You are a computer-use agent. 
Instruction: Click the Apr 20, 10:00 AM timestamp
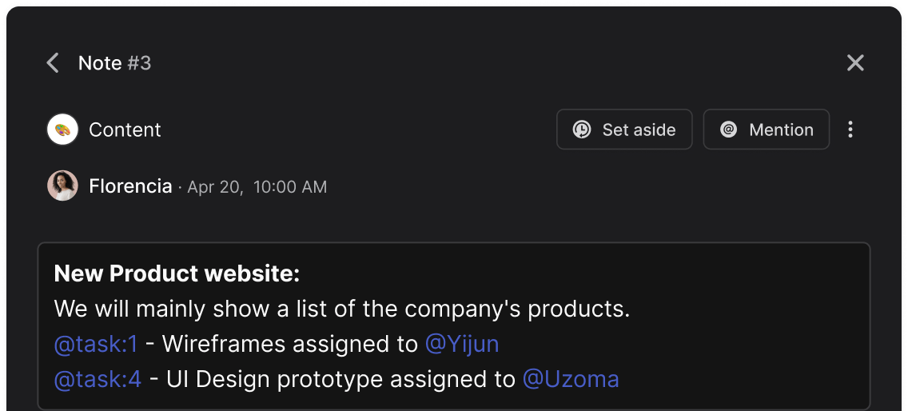point(257,187)
